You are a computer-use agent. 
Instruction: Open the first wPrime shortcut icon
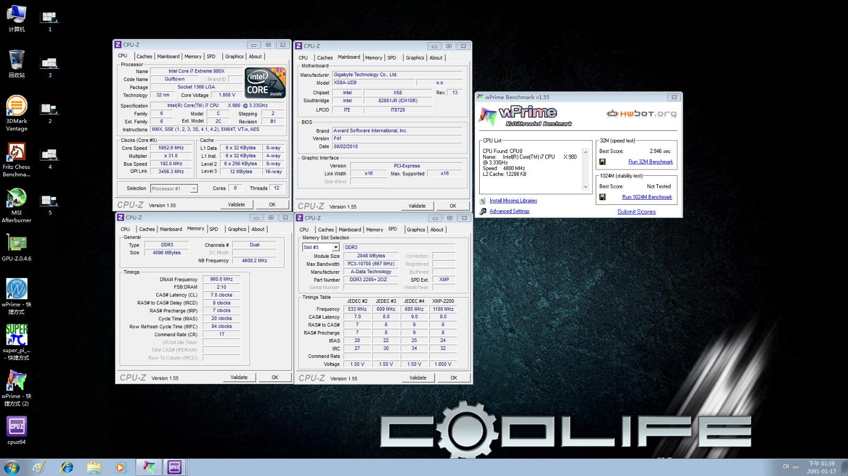tap(16, 297)
